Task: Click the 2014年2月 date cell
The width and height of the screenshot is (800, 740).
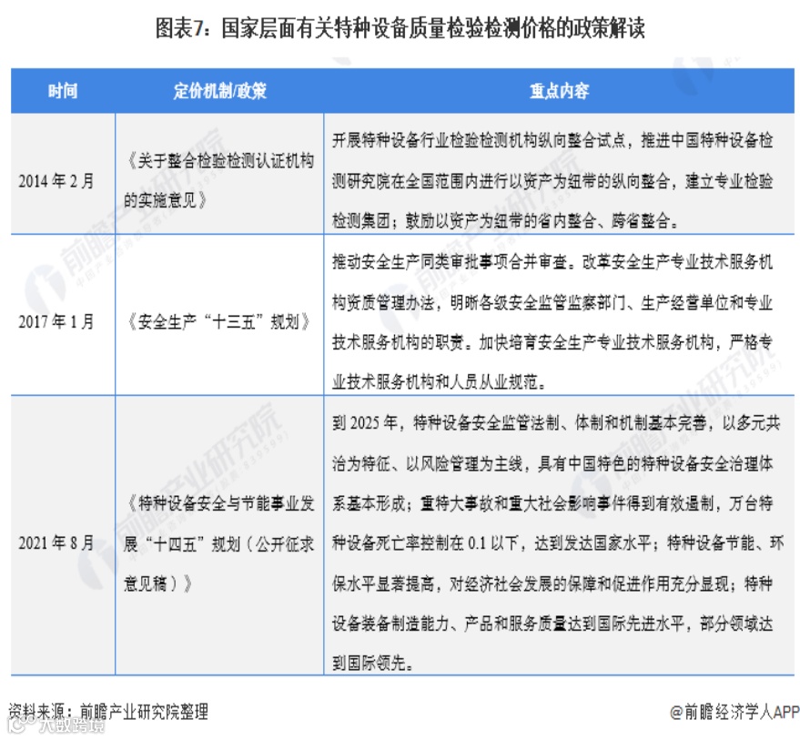Action: [56, 180]
